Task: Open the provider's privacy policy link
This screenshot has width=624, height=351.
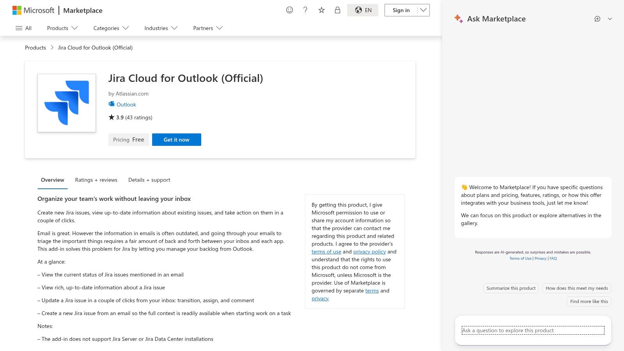Action: coord(370,252)
